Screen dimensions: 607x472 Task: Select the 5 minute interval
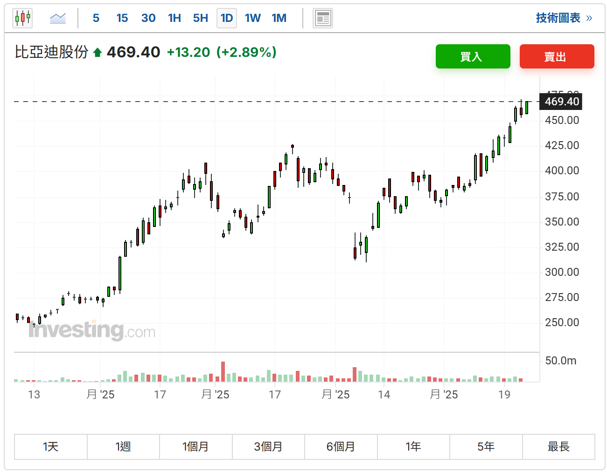coord(96,18)
